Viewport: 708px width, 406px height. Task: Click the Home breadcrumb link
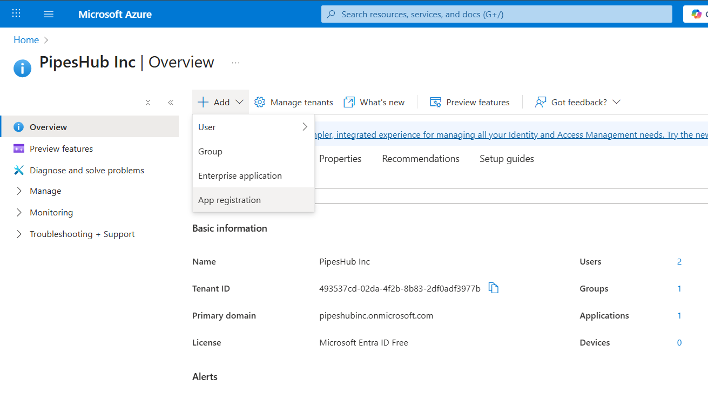click(x=26, y=39)
